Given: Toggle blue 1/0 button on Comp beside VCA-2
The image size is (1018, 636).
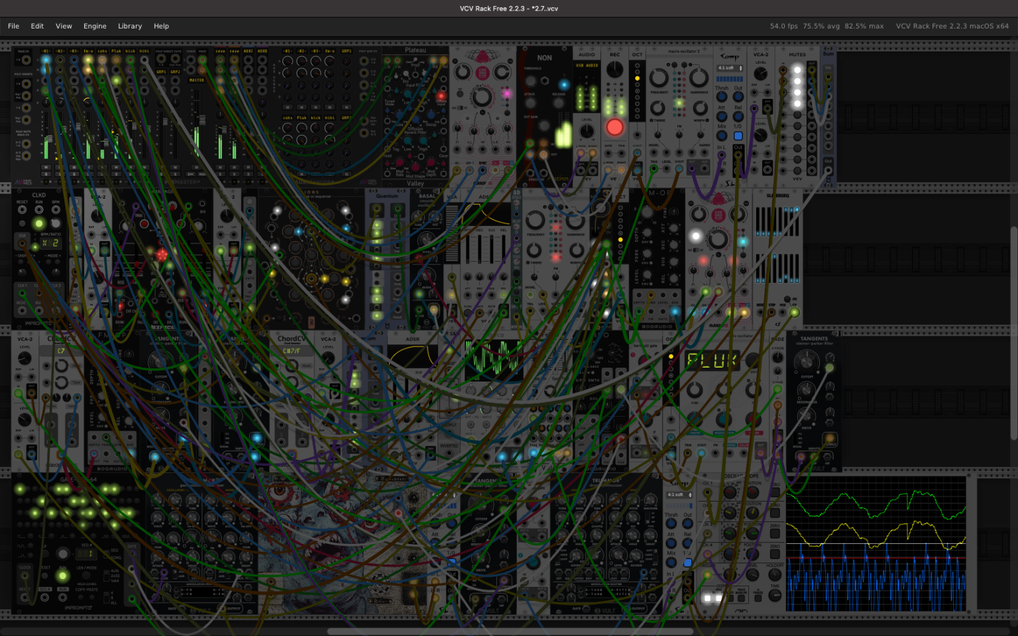Looking at the screenshot, I should (738, 136).
